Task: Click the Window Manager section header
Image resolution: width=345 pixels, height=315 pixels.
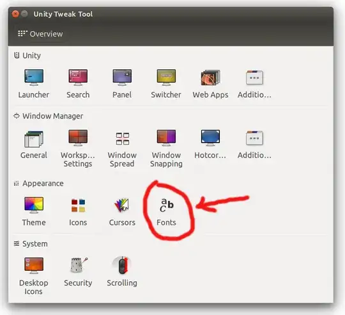Action: coord(48,116)
